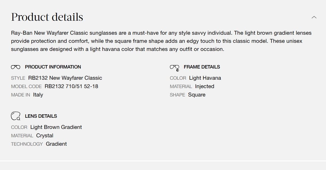Image resolution: width=326 pixels, height=170 pixels.
Task: Click the Made In value Italy
Action: tap(38, 95)
